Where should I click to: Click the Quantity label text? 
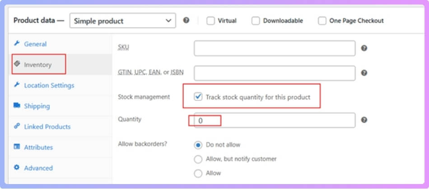(x=130, y=120)
